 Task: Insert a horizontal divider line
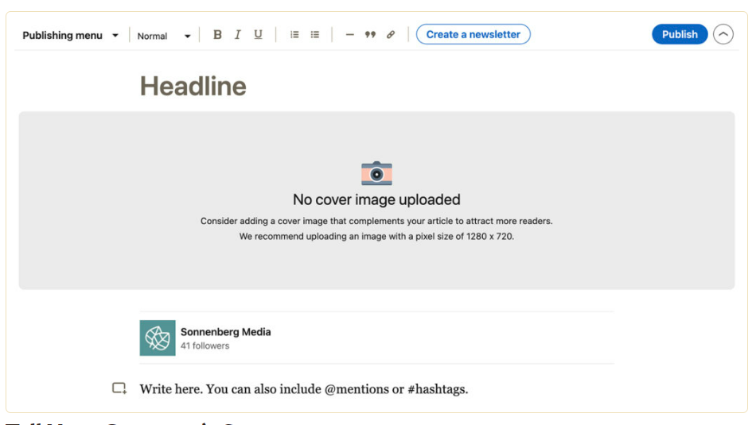point(349,35)
